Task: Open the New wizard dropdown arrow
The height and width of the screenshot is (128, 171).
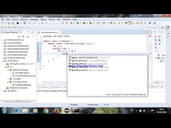Action: 6,23
